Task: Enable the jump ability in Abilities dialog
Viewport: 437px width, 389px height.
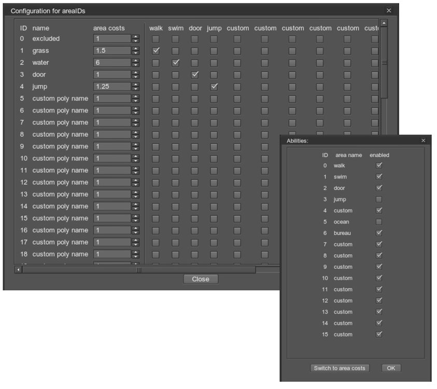Action: coord(378,199)
